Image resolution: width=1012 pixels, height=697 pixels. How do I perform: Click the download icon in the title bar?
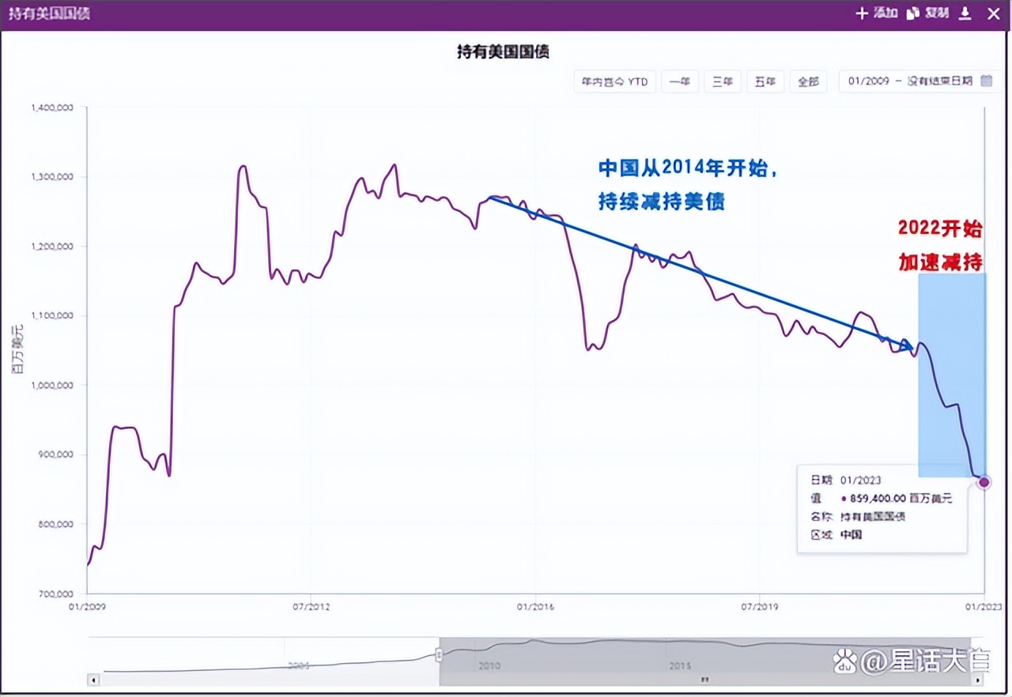tap(965, 13)
